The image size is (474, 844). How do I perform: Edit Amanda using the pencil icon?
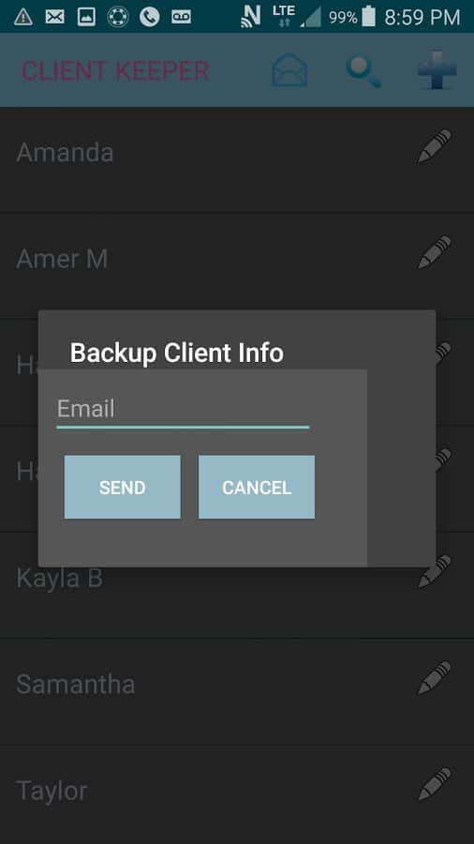(435, 146)
